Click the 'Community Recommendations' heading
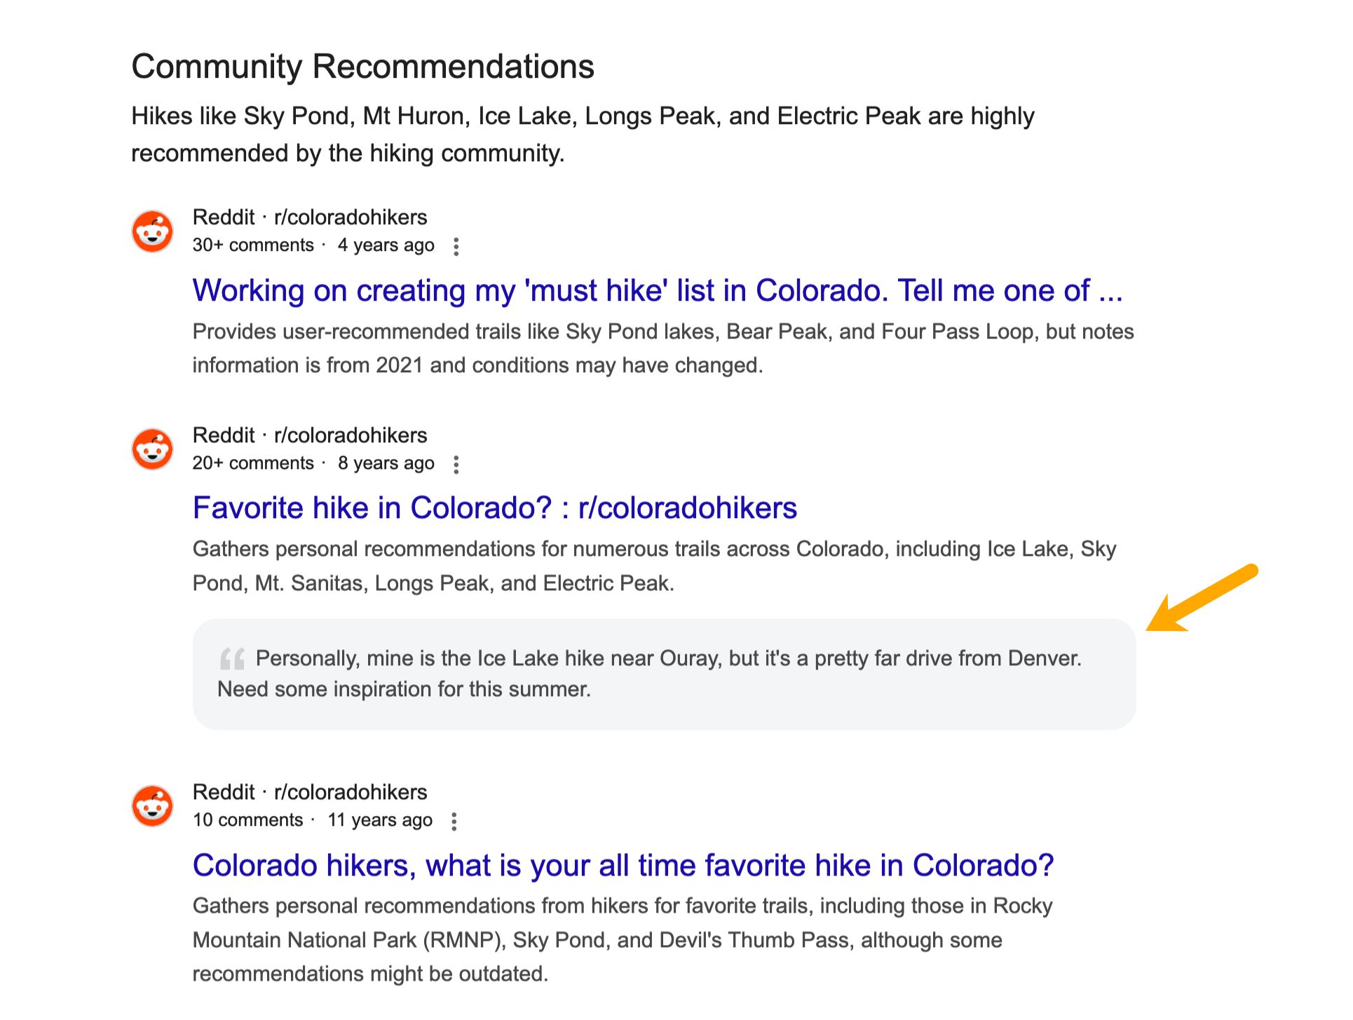This screenshot has height=1020, width=1353. [362, 66]
